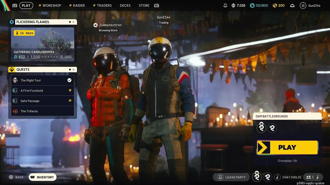330x185 pixels.
Task: Click crowned party leader emblem in map panel
Action: click(x=261, y=127)
